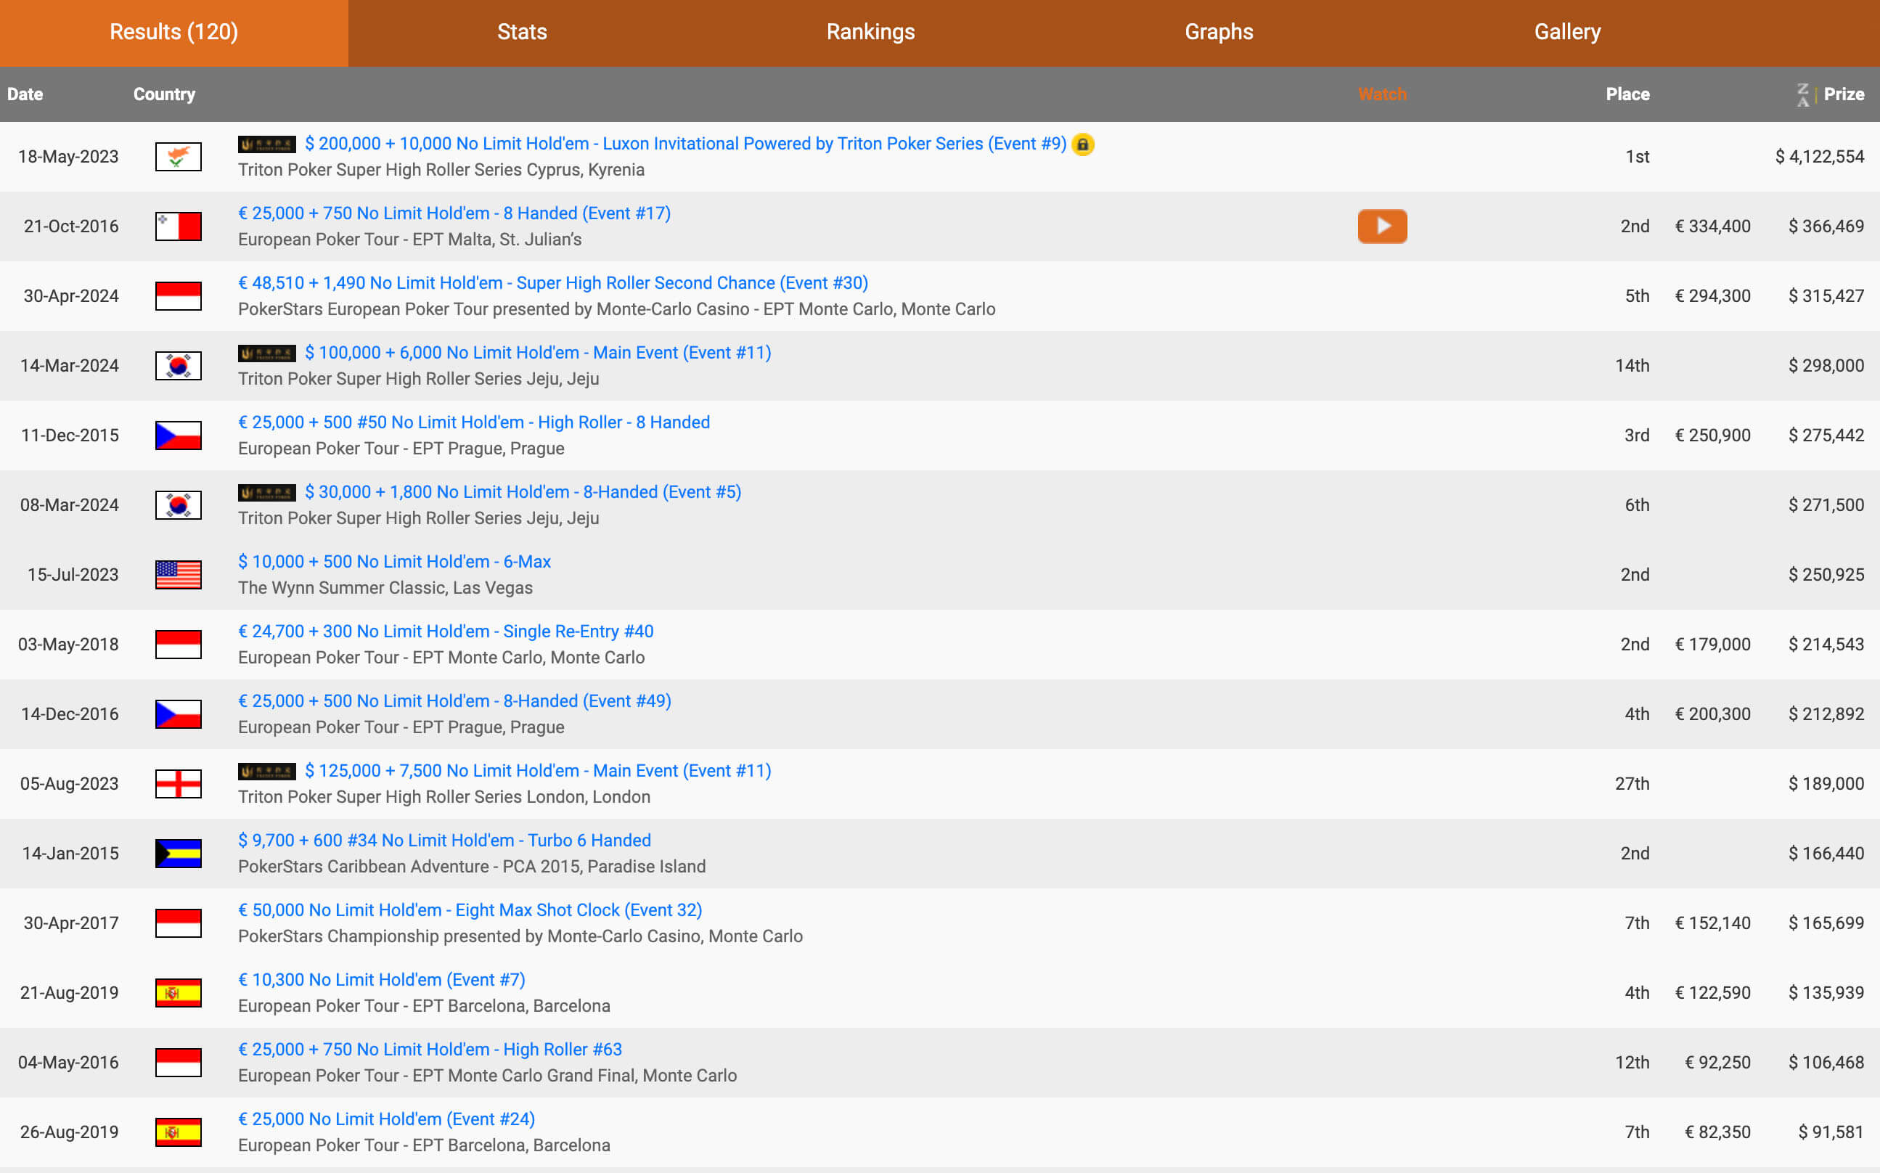1880x1173 pixels.
Task: Click the orange Watch play button
Action: click(1382, 226)
